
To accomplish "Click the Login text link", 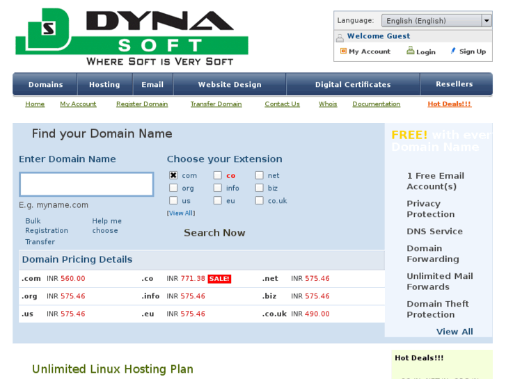I will click(426, 52).
